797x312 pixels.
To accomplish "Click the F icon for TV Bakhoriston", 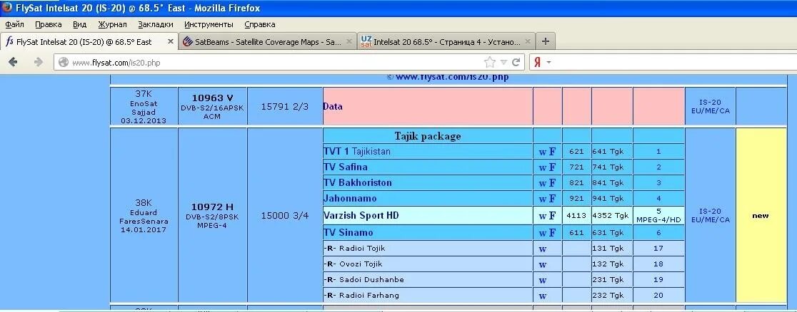I will click(552, 182).
